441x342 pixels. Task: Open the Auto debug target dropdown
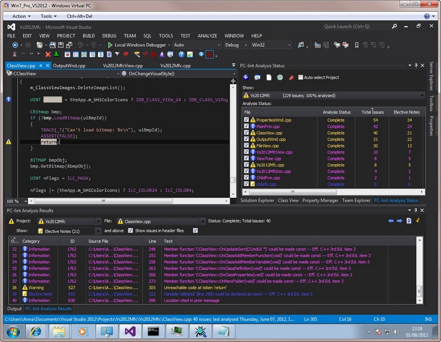point(197,45)
